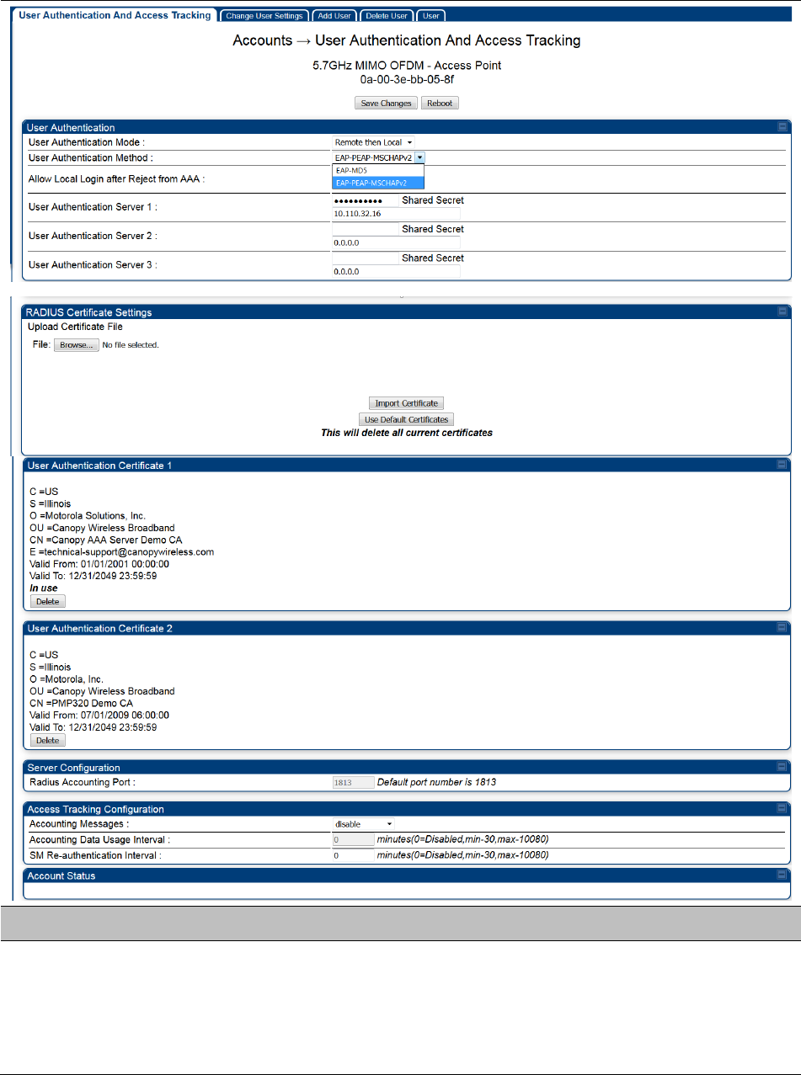Click 'E =technical-support@canopywireless.com' line
Image resolution: width=801 pixels, height=1075 pixels.
tap(121, 552)
